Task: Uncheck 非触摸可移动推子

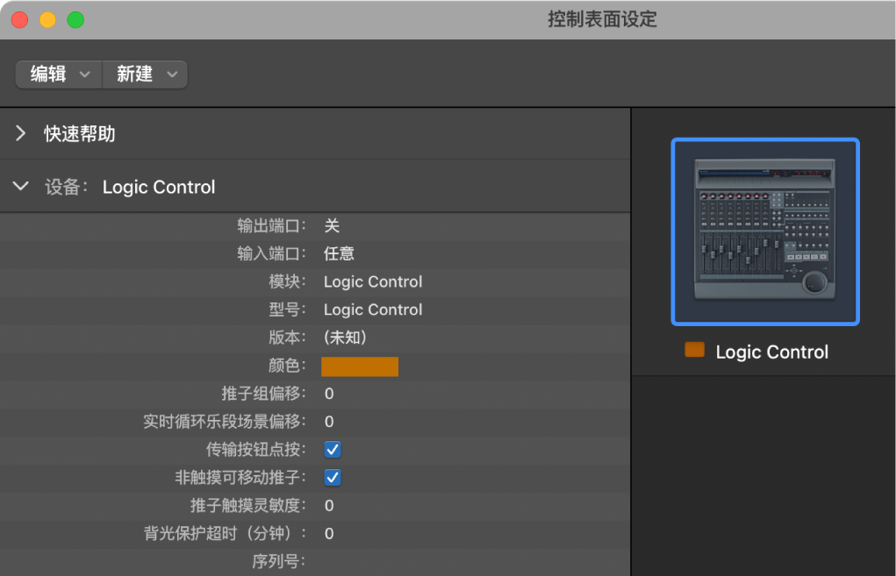Action: [x=332, y=477]
